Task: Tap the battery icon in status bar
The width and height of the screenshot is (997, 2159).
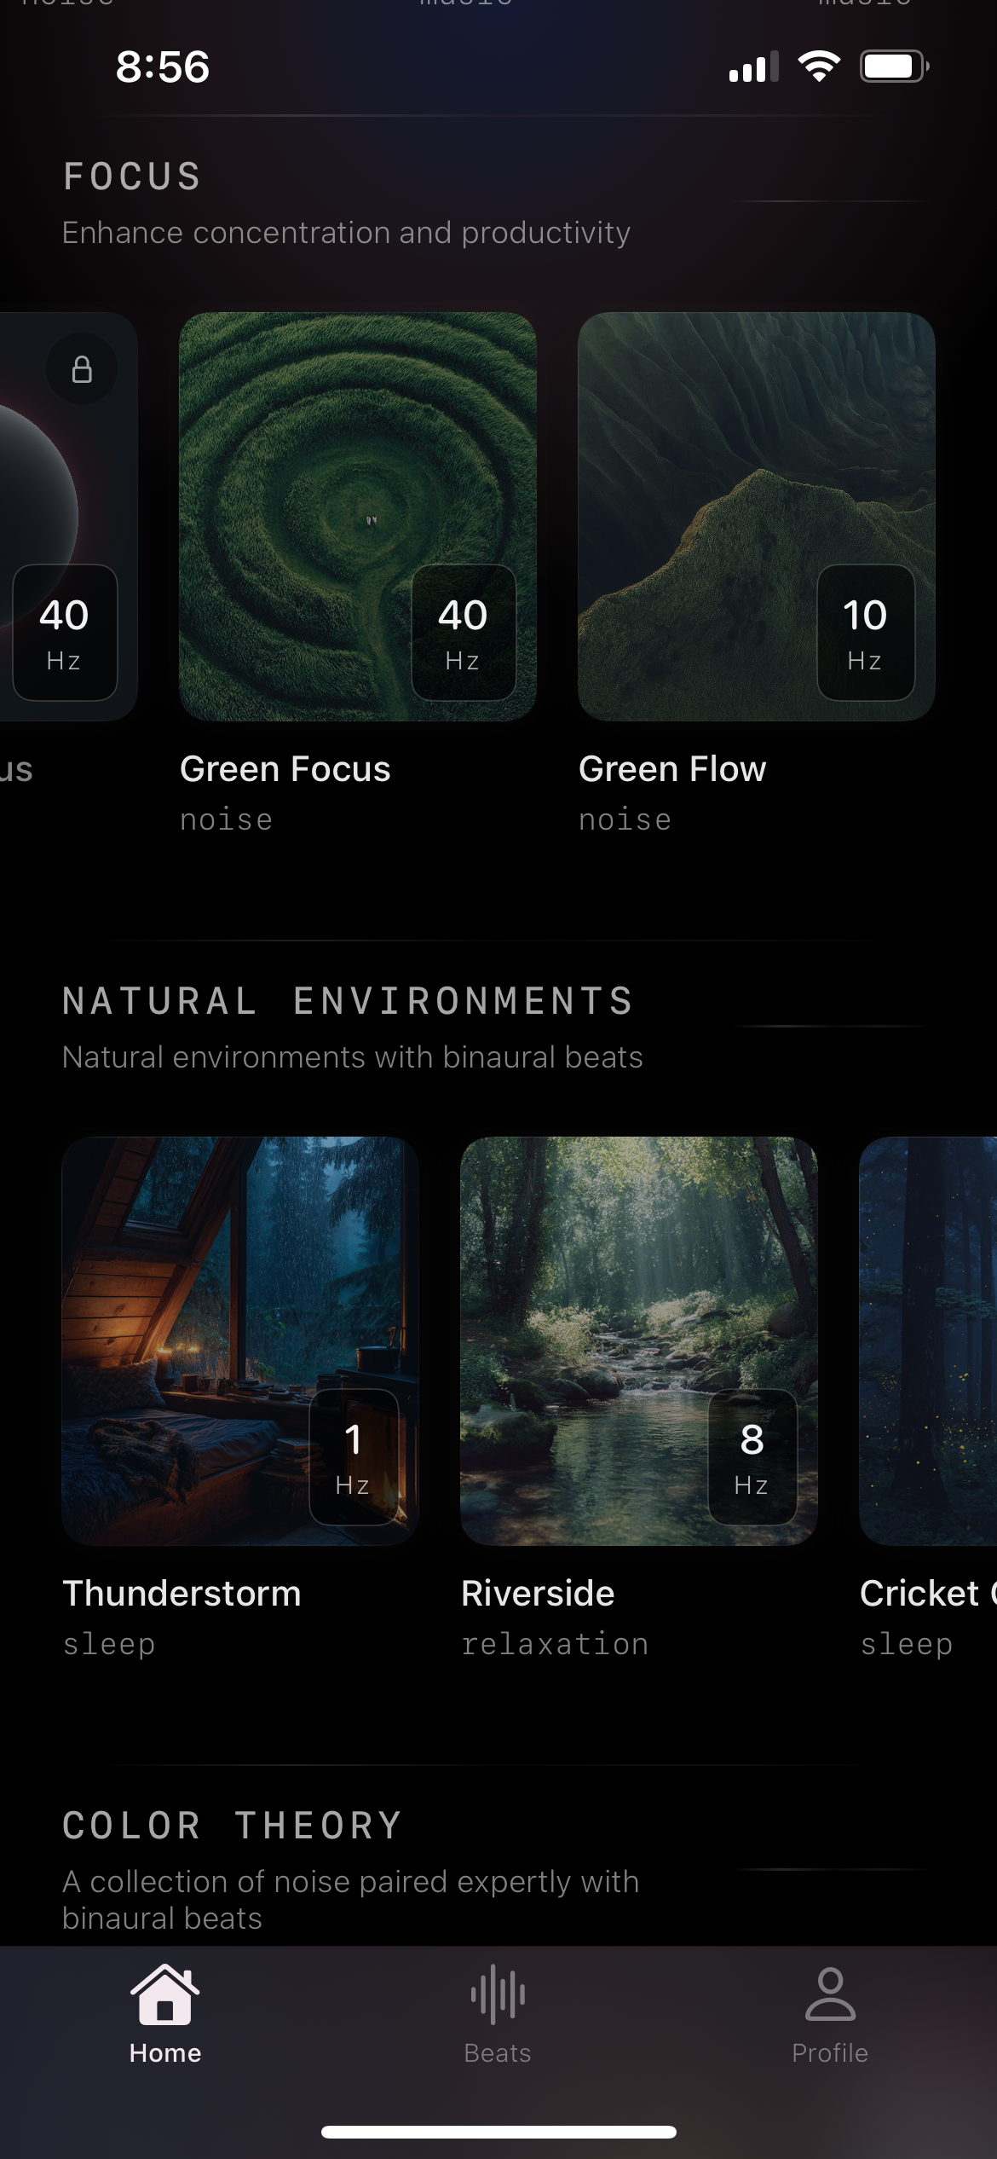Action: point(894,67)
